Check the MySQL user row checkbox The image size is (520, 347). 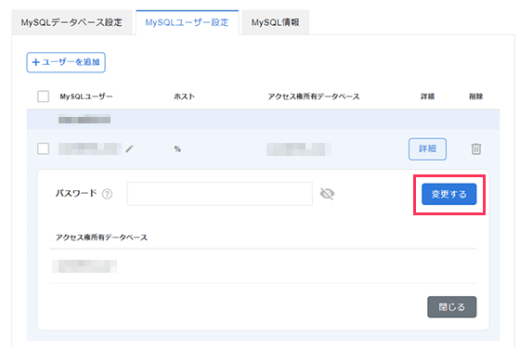(x=43, y=148)
